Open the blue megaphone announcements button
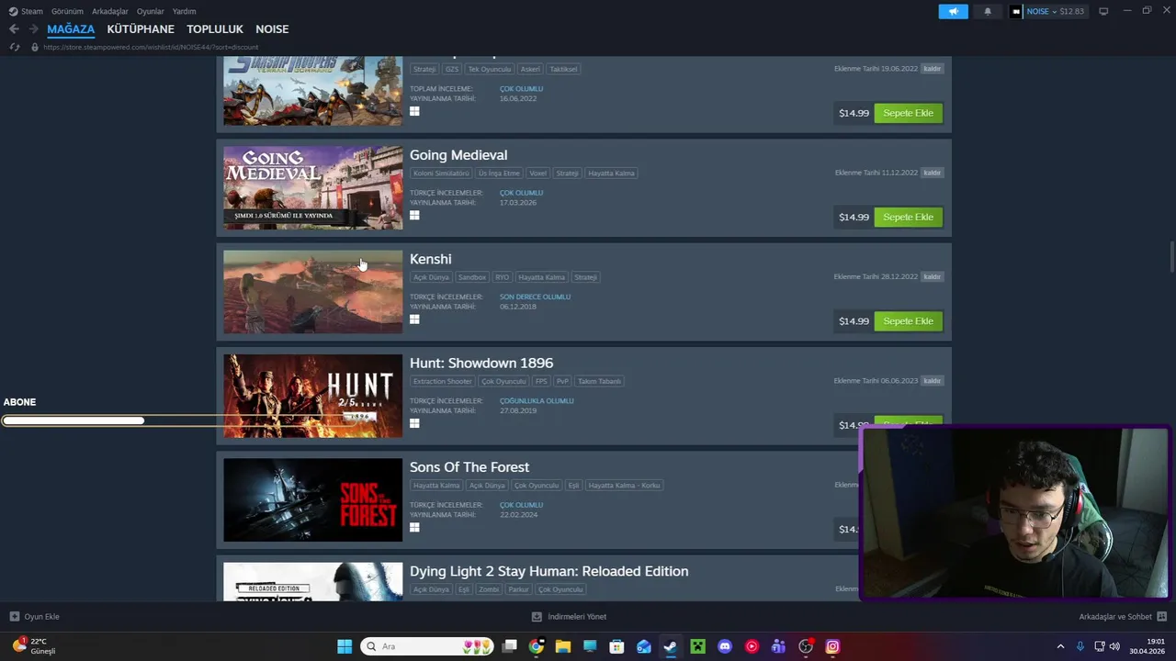This screenshot has width=1176, height=661. click(x=953, y=11)
